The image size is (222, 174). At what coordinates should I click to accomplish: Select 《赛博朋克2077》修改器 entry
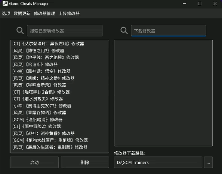(59, 106)
